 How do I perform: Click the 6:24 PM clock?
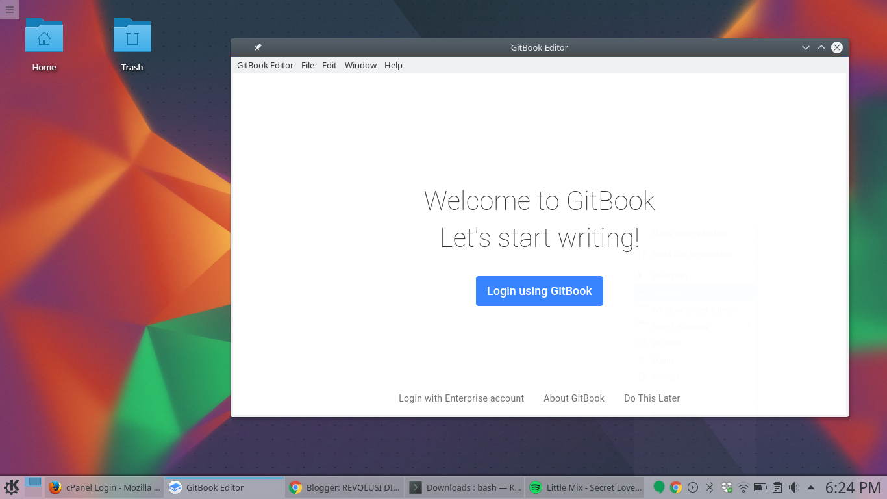click(x=853, y=487)
